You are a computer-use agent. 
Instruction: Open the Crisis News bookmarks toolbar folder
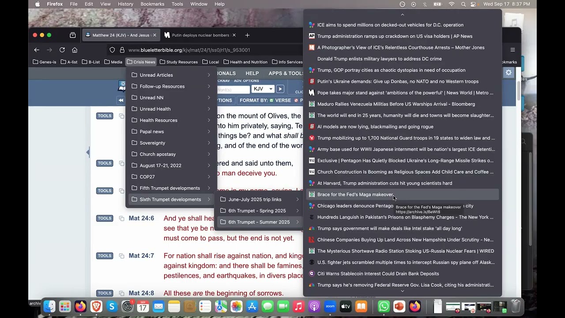pyautogui.click(x=141, y=62)
